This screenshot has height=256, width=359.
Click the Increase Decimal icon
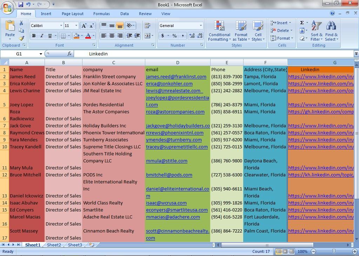(192, 35)
